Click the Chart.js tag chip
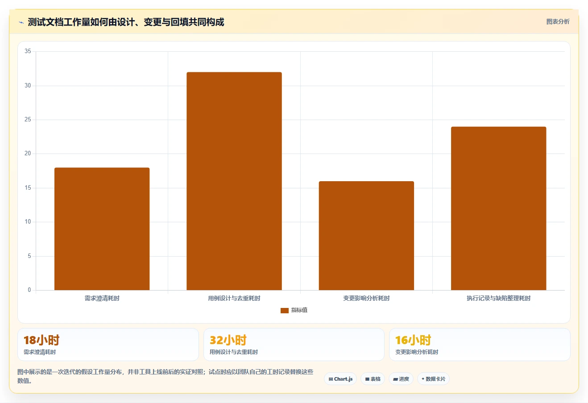The width and height of the screenshot is (588, 403). pyautogui.click(x=340, y=379)
